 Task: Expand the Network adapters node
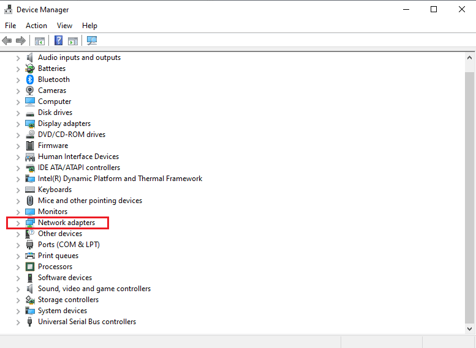point(18,223)
